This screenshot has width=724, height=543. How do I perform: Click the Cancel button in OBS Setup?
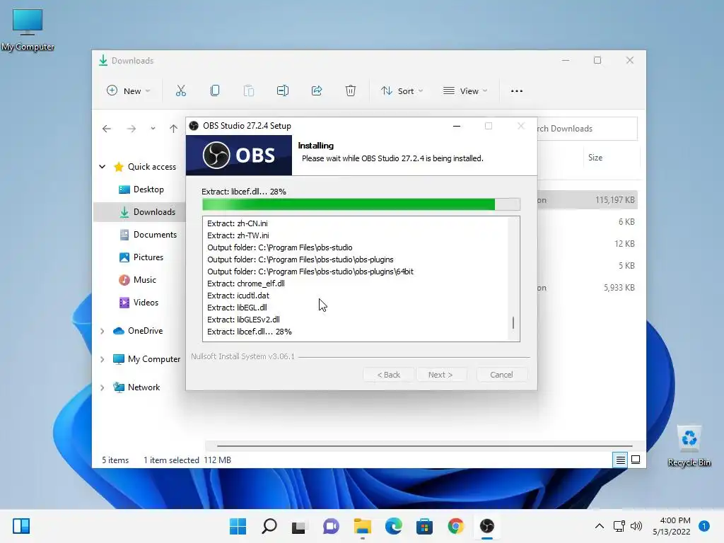(x=501, y=375)
